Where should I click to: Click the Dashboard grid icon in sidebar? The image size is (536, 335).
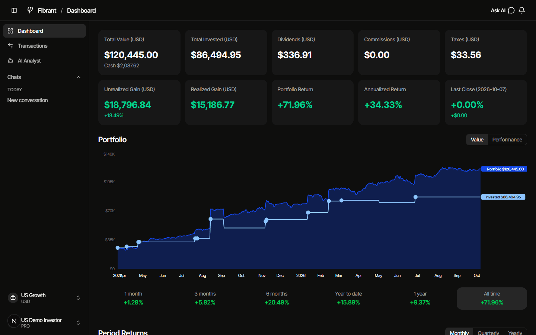coord(10,31)
